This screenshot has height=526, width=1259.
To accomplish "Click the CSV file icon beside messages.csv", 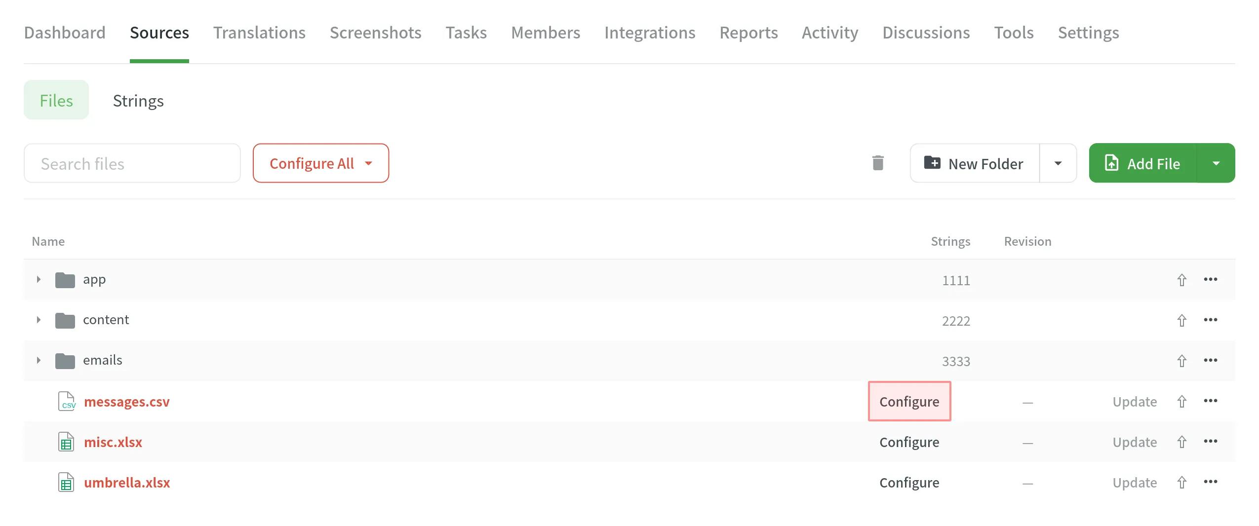I will [66, 401].
